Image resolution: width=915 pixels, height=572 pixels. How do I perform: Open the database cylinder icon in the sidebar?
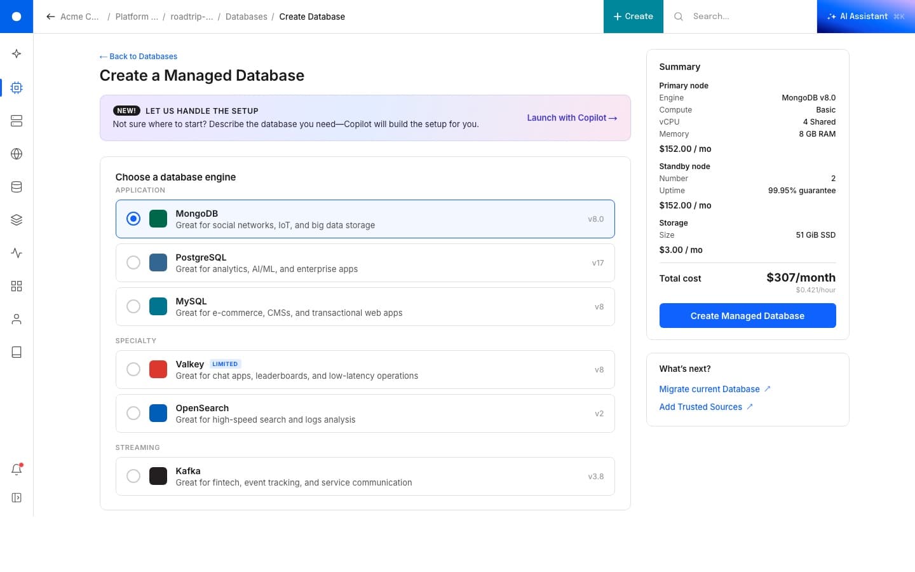point(17,187)
